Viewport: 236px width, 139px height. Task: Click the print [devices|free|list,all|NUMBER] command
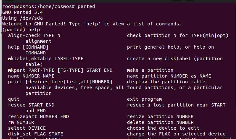point(60,82)
